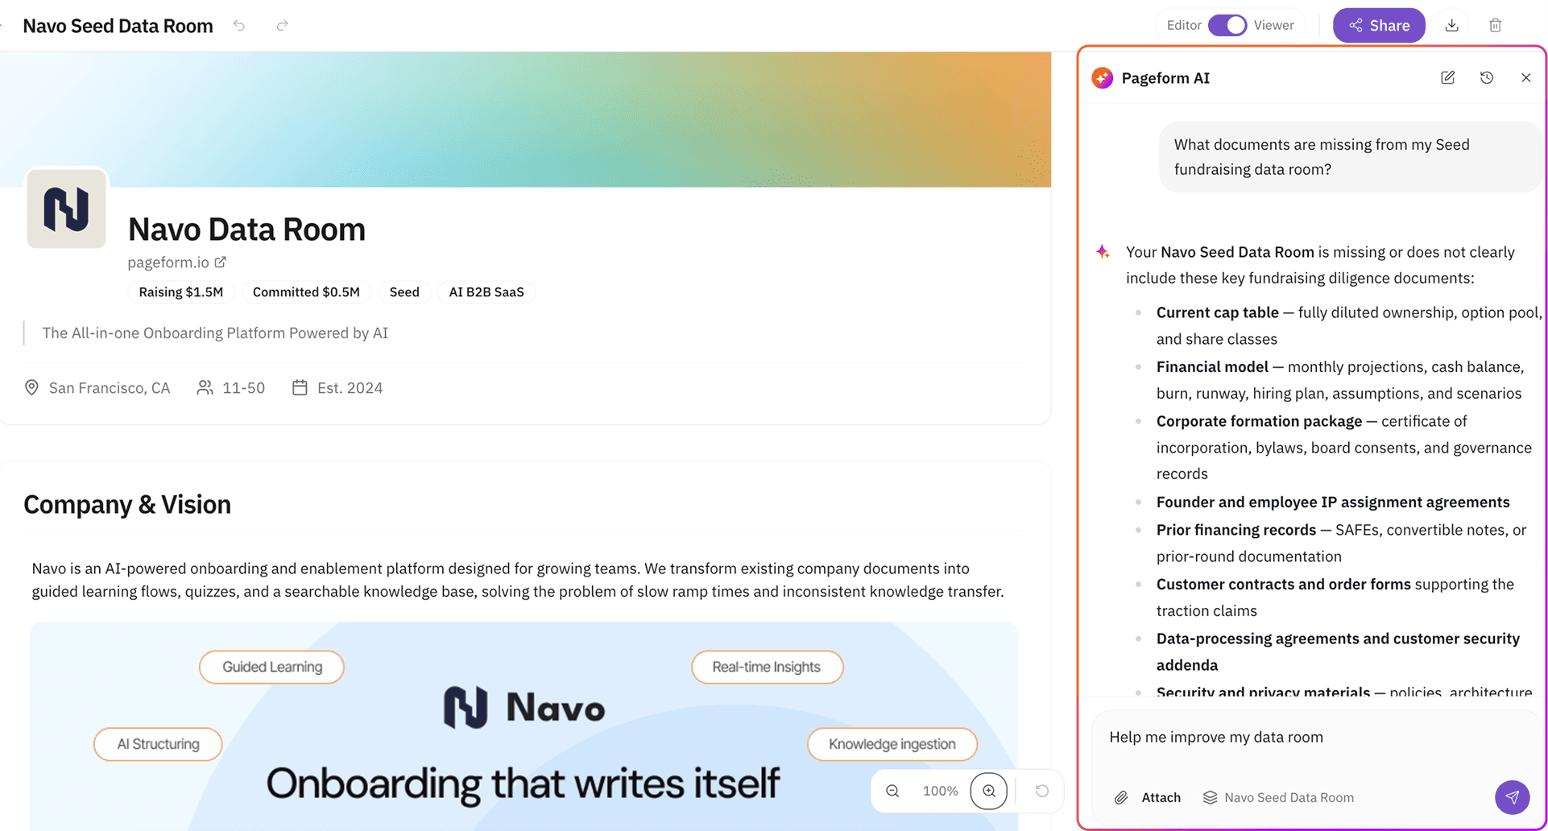Click the layers stack icon in chat
The height and width of the screenshot is (831, 1548).
1210,797
